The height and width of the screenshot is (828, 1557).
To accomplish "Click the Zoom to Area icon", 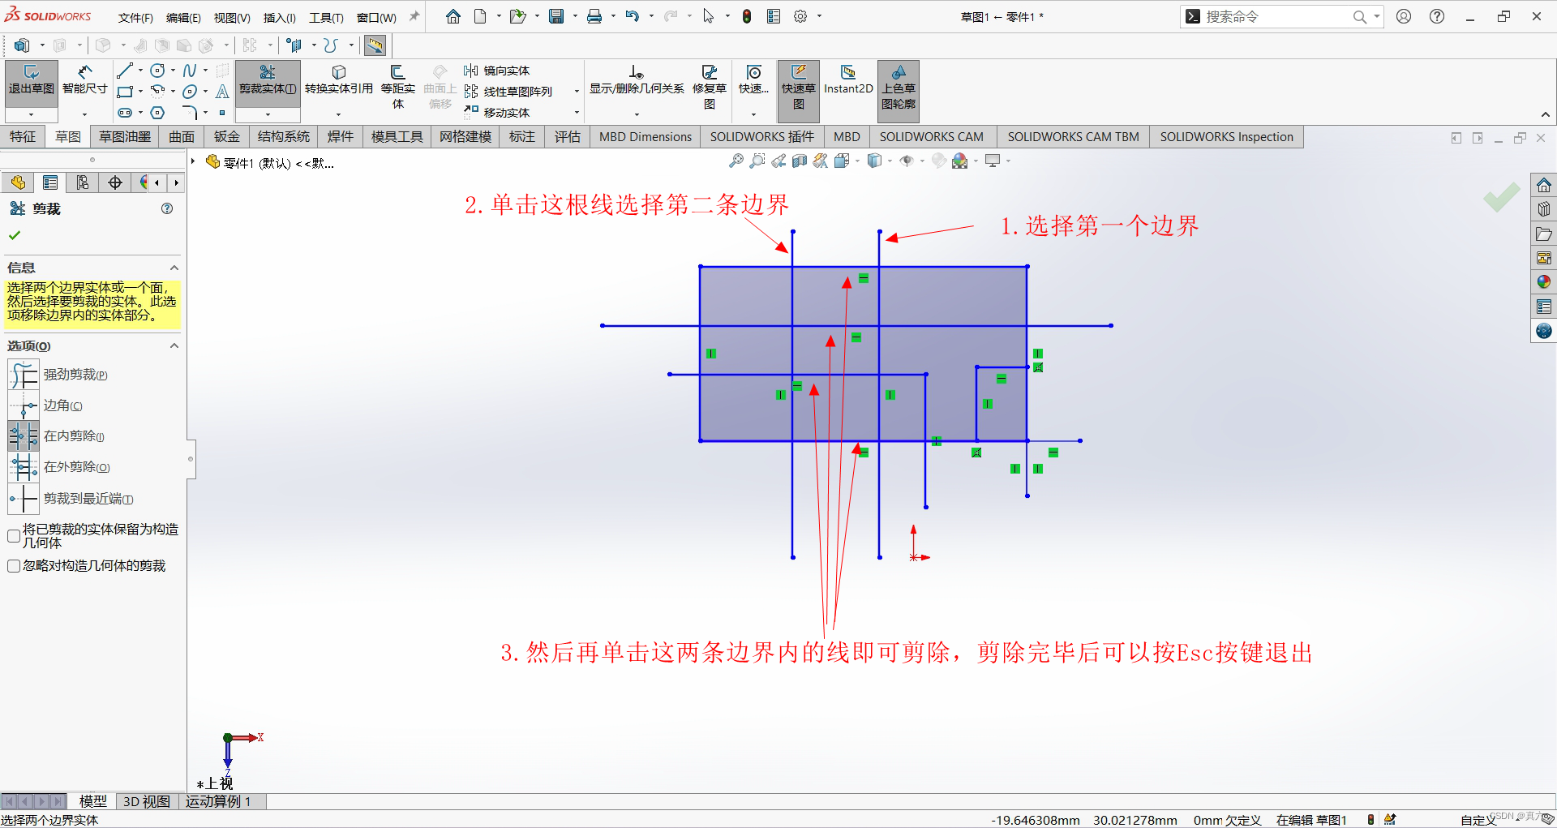I will (757, 161).
